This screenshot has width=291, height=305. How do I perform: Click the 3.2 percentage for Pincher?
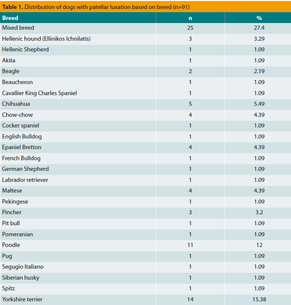pyautogui.click(x=259, y=212)
